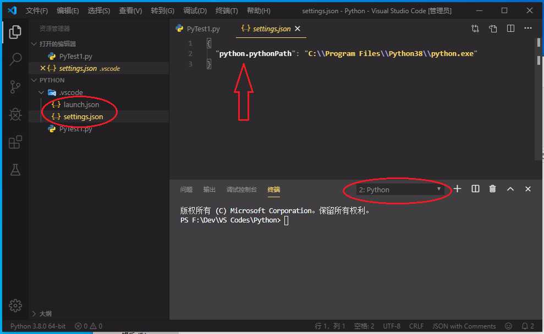Click the terminal prompt PS F:\Dev\VS Codes\Python>
The height and width of the screenshot is (334, 544).
tap(230, 220)
